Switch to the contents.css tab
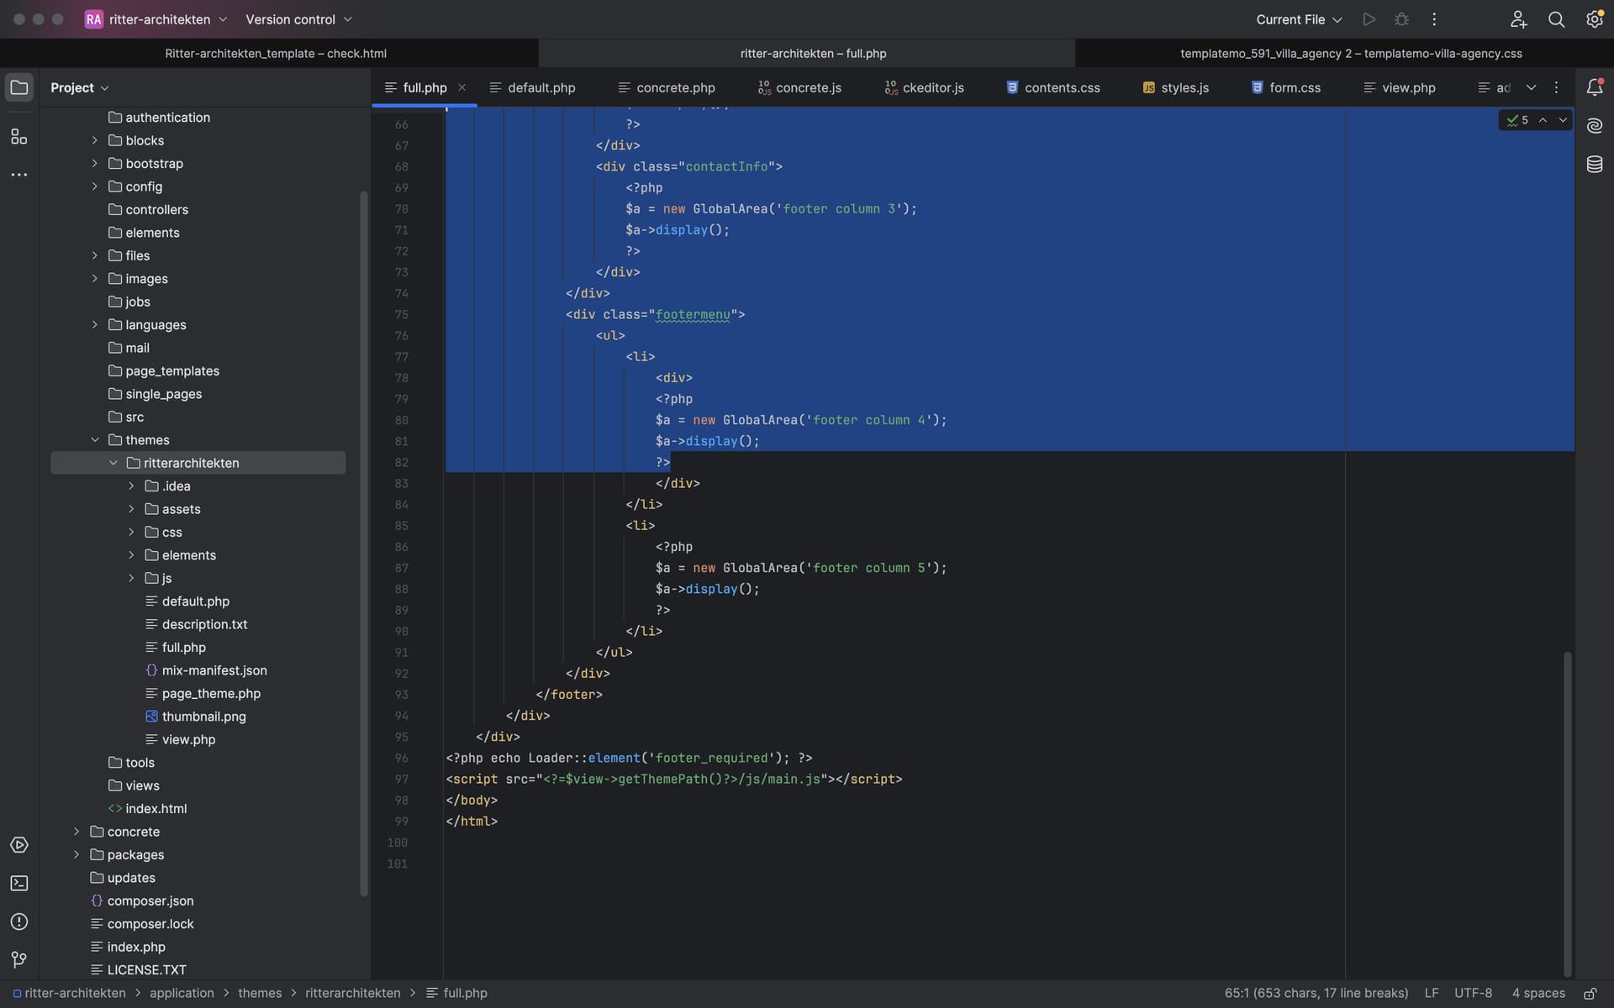 [1053, 87]
